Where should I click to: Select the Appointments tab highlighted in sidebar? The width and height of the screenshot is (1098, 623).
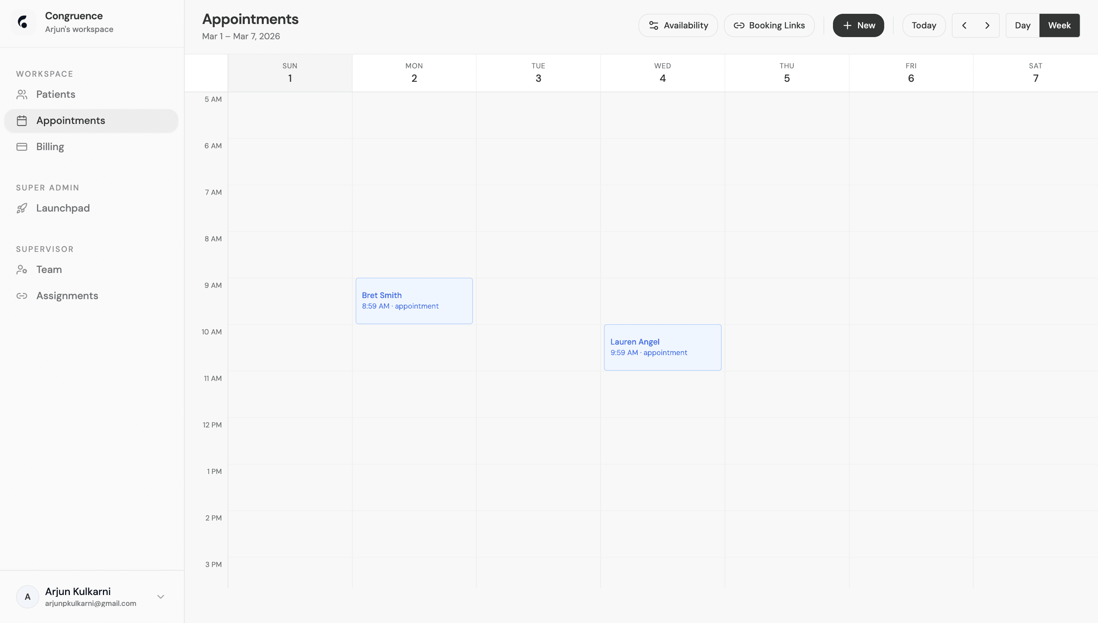point(70,120)
